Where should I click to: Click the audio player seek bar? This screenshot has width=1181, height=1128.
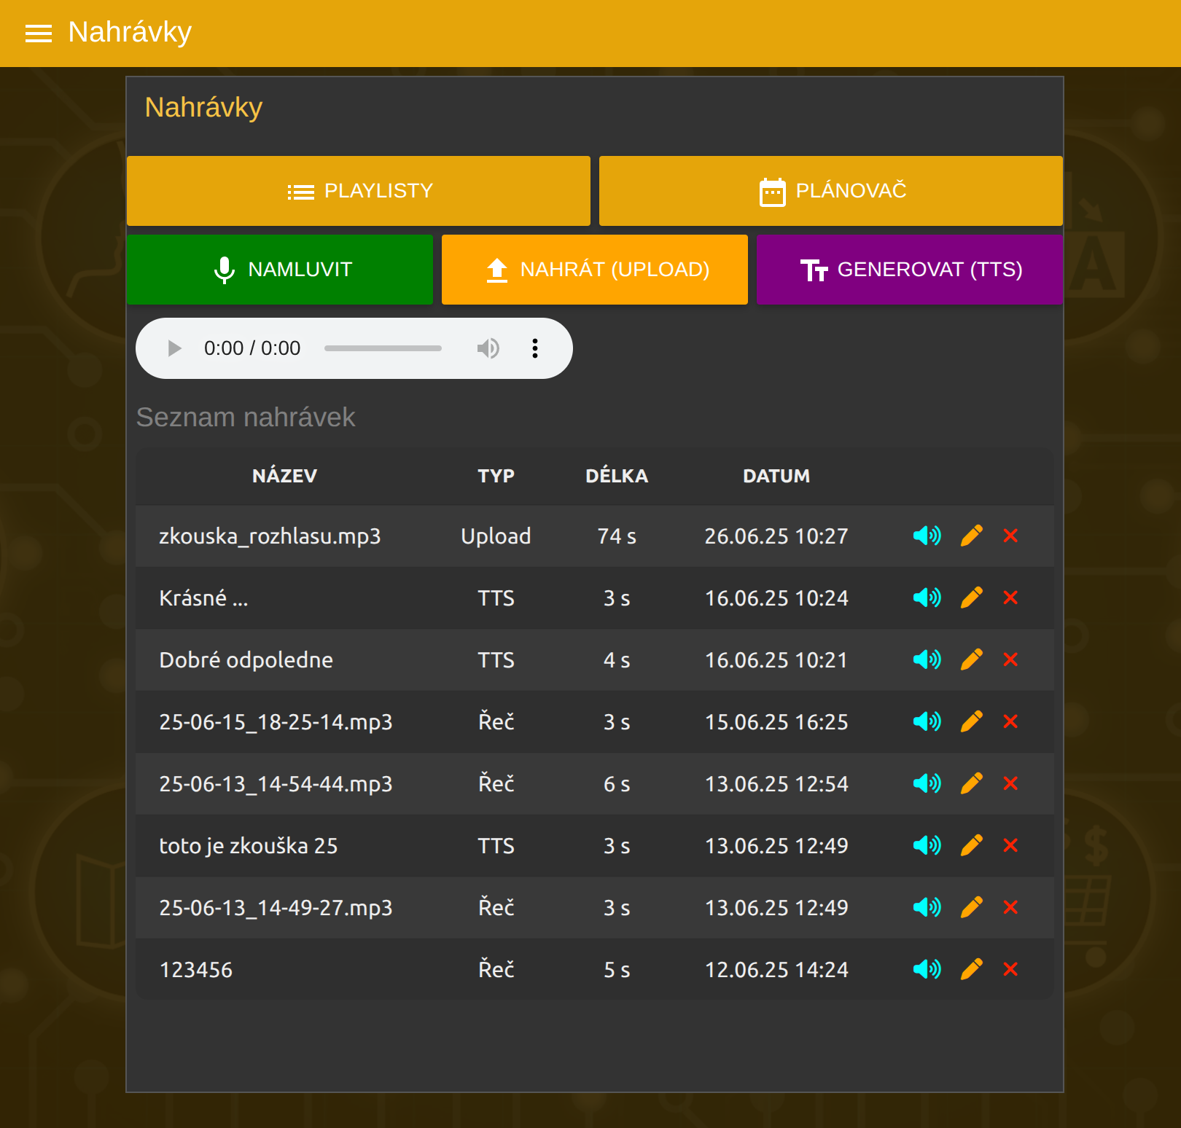point(383,348)
